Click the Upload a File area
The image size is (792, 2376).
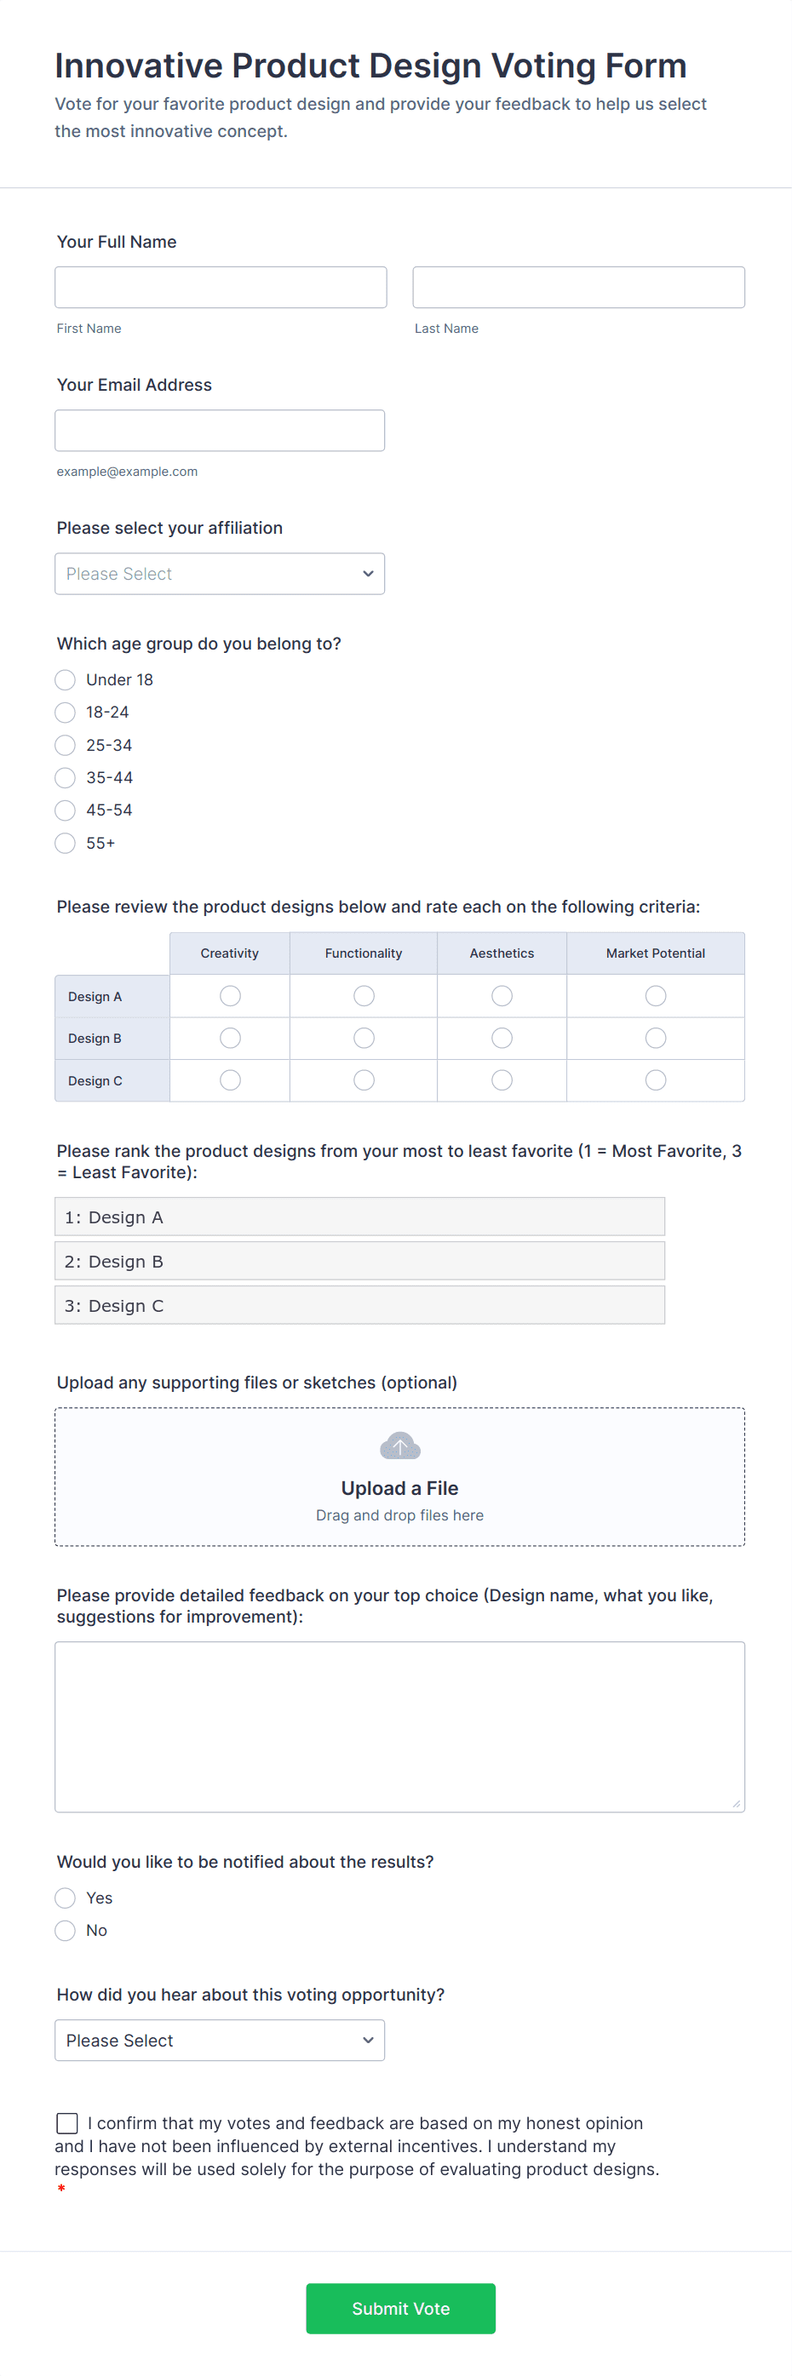coord(399,1487)
